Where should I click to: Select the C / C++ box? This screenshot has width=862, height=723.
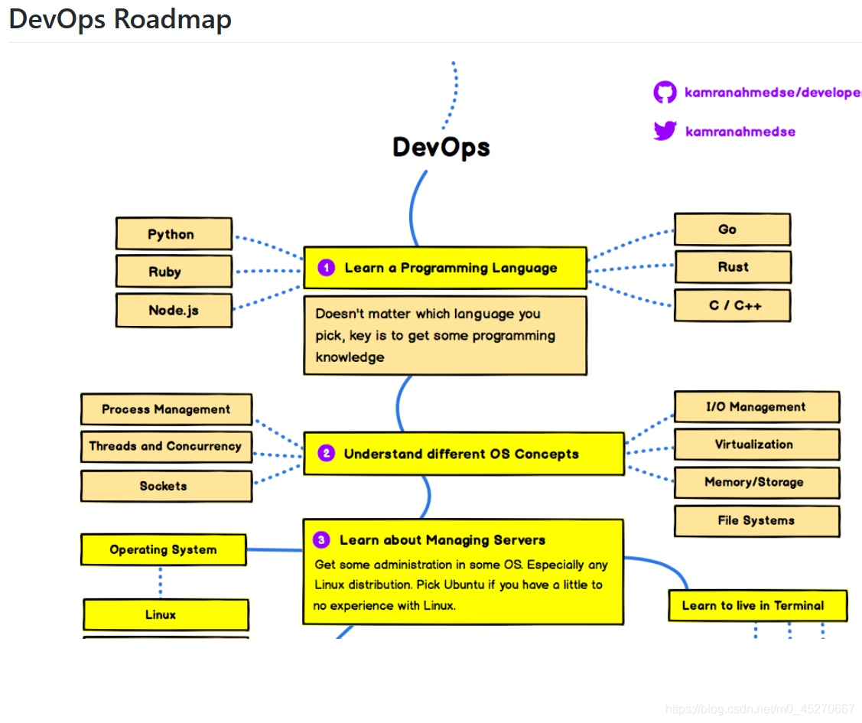click(732, 306)
